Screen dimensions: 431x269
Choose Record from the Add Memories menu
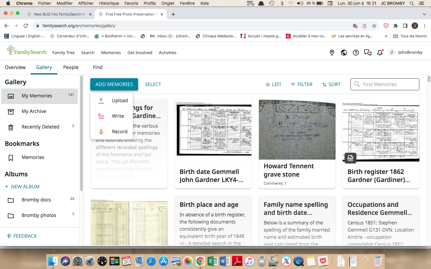[x=112, y=132]
